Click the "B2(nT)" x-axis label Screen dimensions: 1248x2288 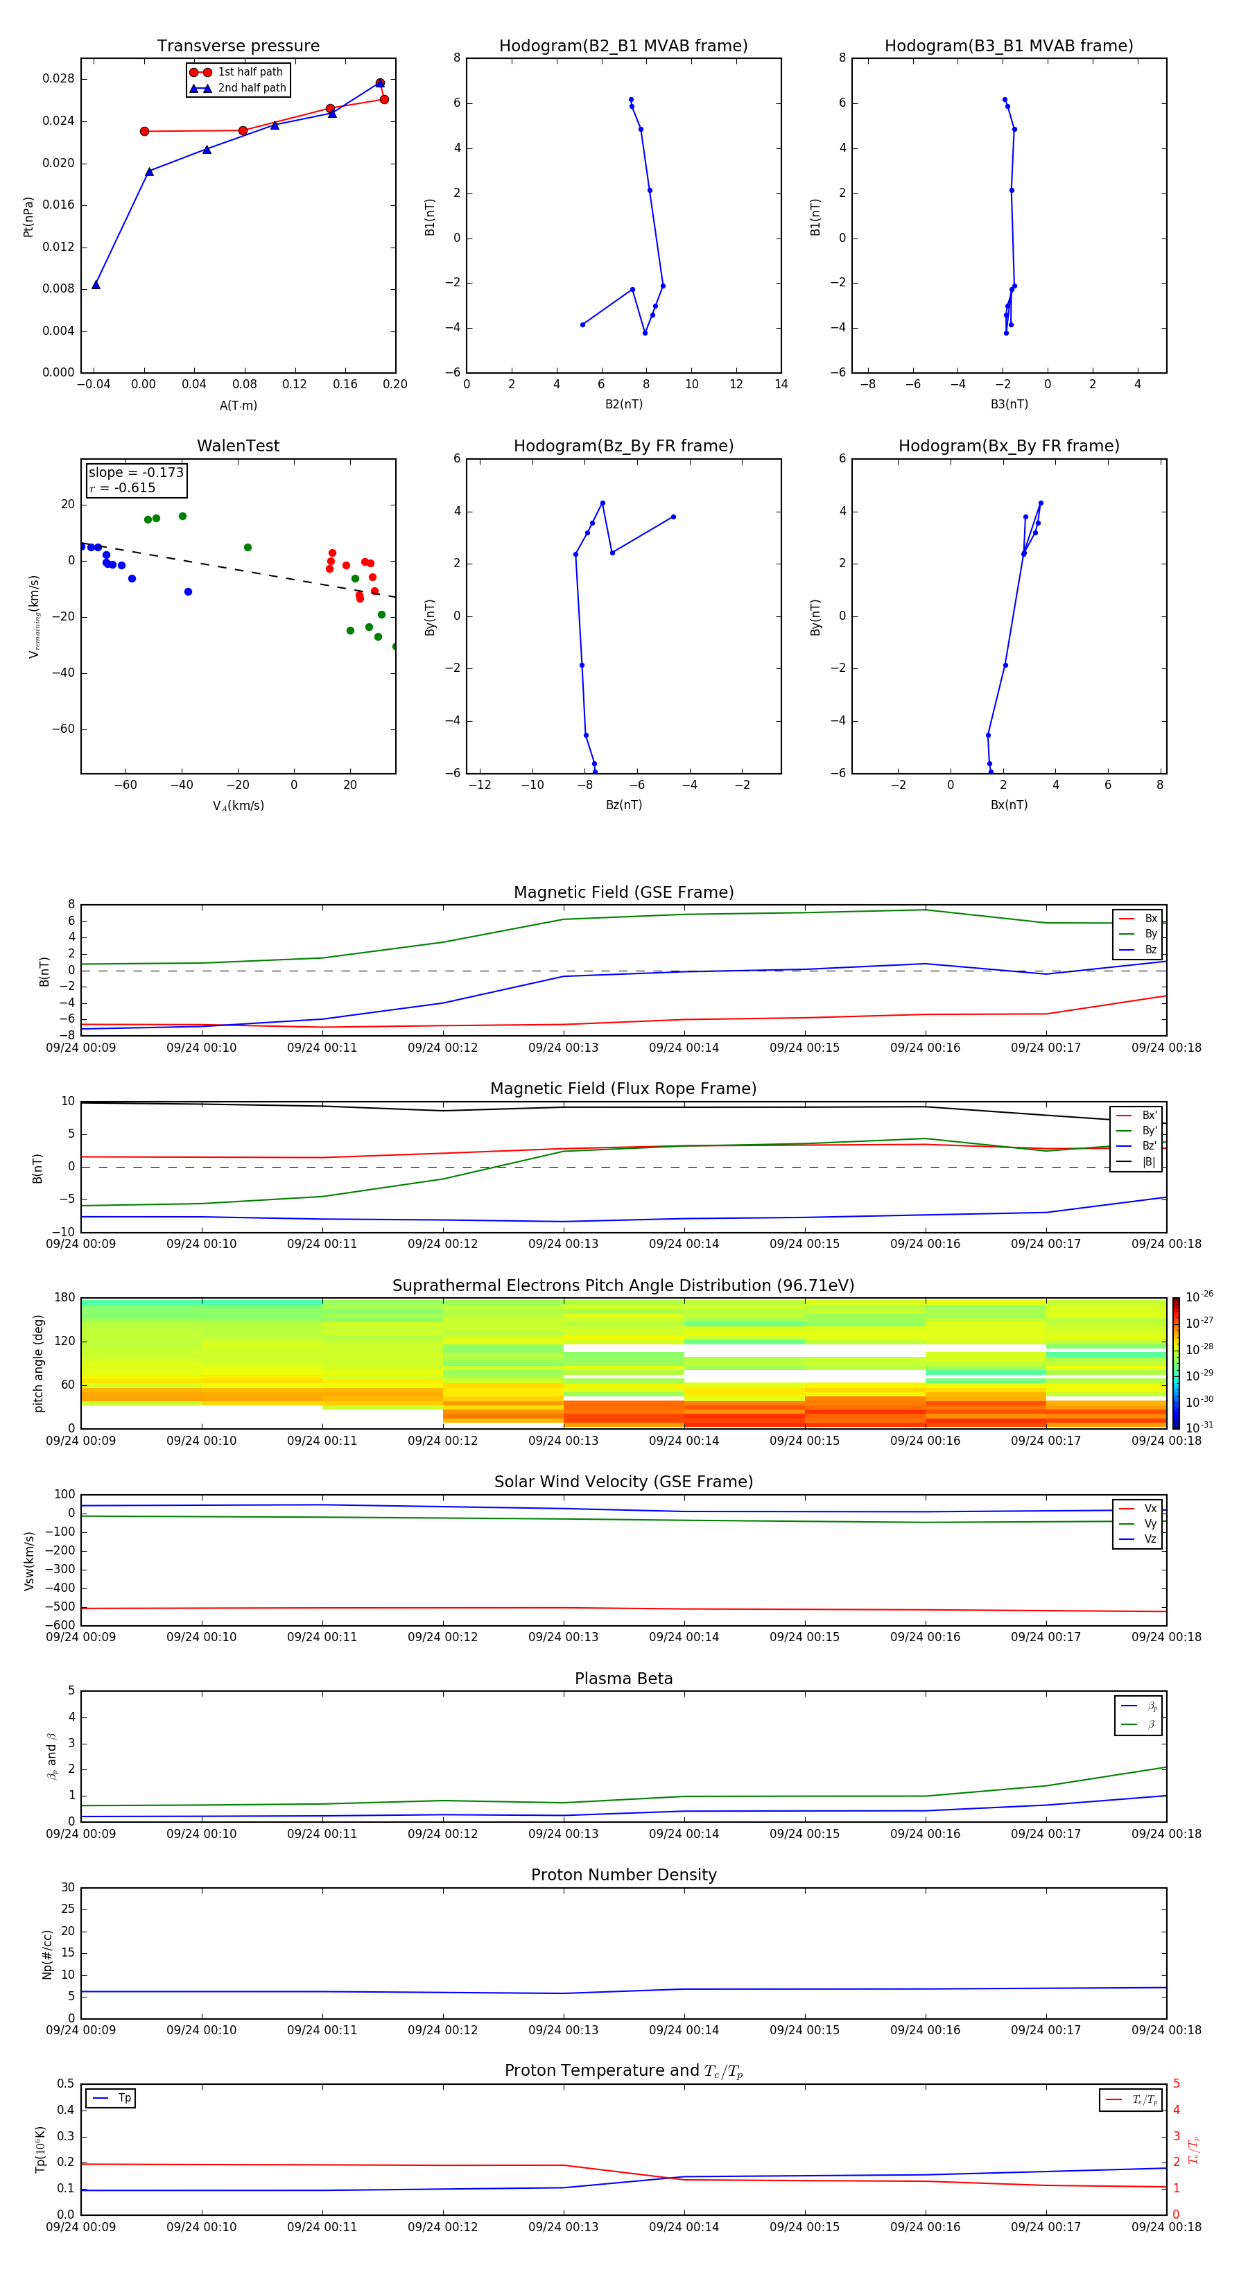point(623,404)
